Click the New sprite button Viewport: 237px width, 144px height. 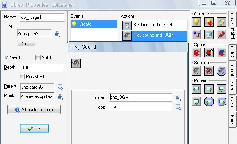click(x=26, y=44)
